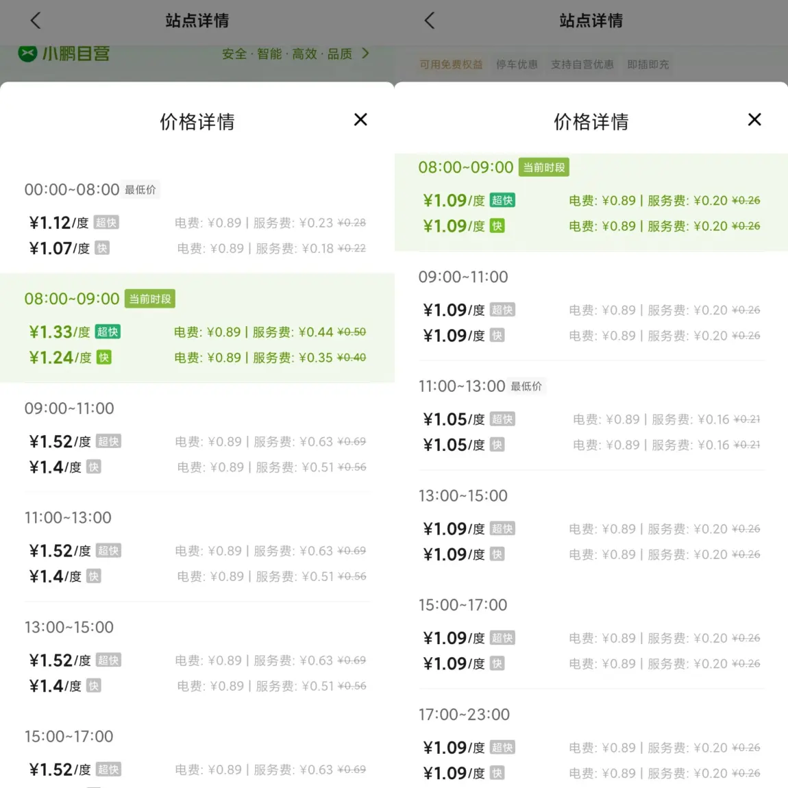Tap the 超快 badge beside ¥1.33/度
Screen dimensions: 788x788
coord(108,332)
